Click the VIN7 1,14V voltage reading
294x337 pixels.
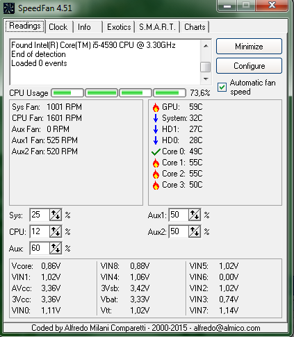click(x=214, y=311)
